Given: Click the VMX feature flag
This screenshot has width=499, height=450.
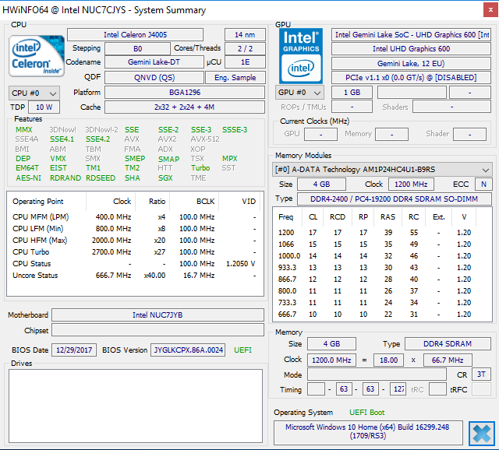Looking at the screenshot, I should [58, 159].
